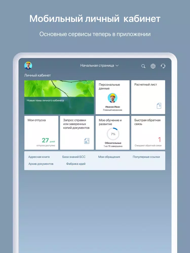The height and width of the screenshot is (253, 190).
Task: Open Запрос справки или заверенных копий документов
Action: coord(77,133)
